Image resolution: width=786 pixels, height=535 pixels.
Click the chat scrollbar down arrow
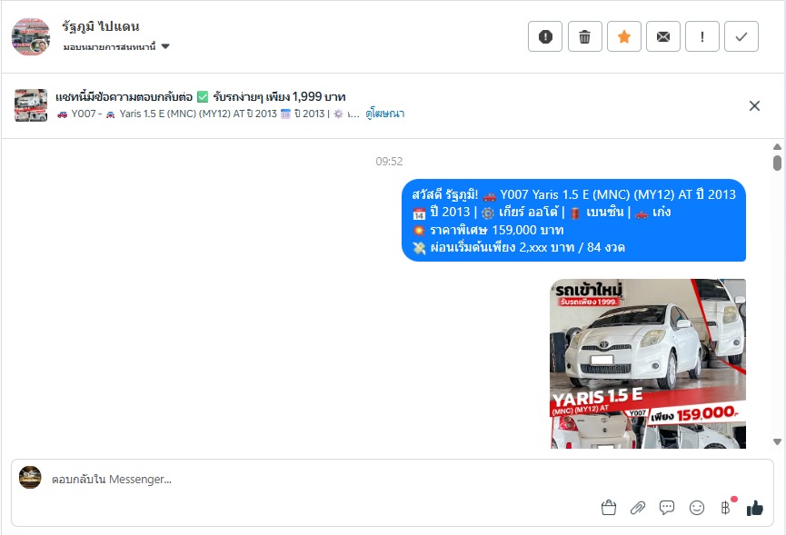777,441
